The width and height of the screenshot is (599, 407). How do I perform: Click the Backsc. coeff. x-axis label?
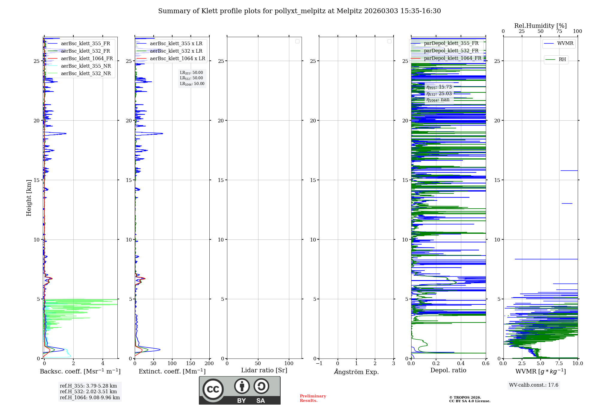[x=80, y=371]
